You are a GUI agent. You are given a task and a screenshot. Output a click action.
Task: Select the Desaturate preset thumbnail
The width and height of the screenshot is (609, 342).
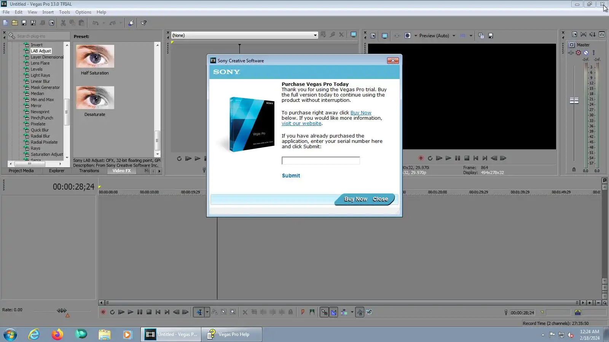click(95, 98)
